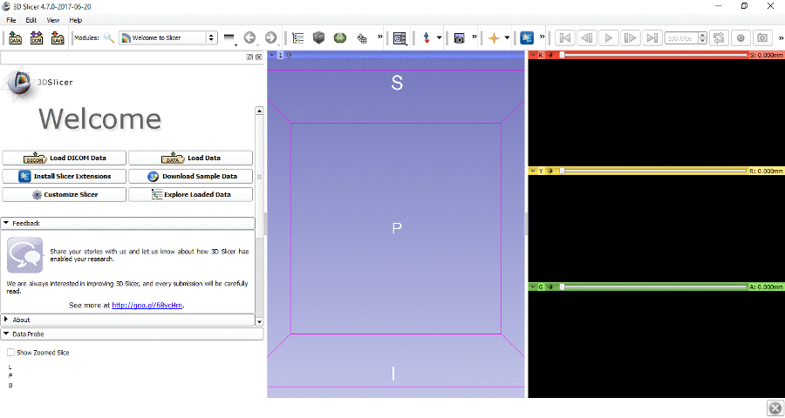785x418 pixels.
Task: Click the Load Data toolbar icon
Action: [x=16, y=38]
